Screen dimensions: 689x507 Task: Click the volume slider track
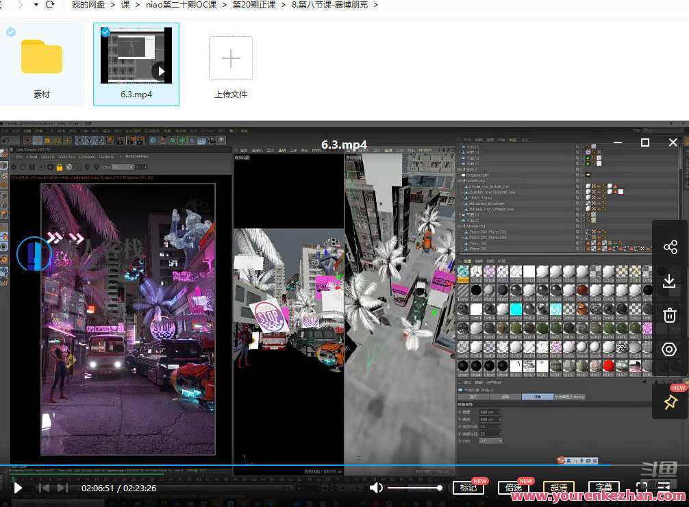coord(414,488)
